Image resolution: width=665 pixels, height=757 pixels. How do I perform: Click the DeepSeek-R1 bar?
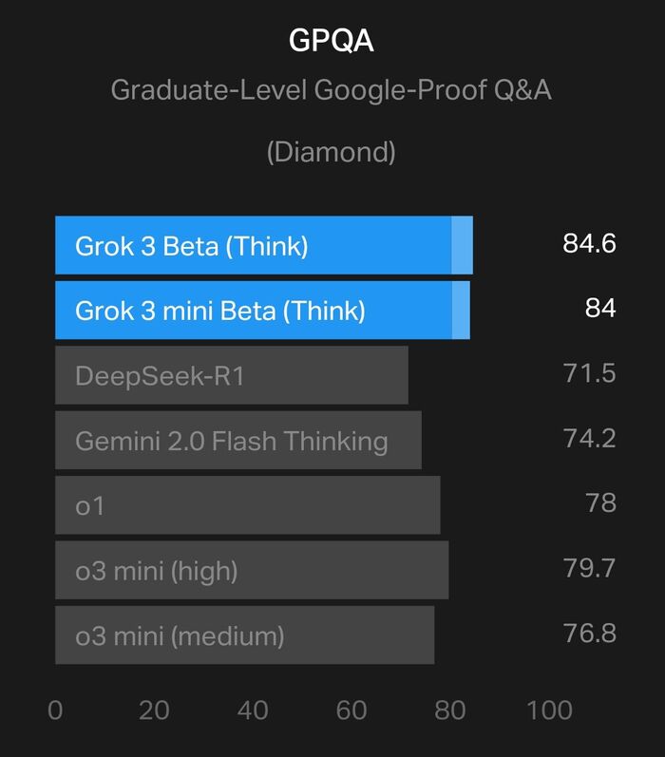(x=231, y=375)
